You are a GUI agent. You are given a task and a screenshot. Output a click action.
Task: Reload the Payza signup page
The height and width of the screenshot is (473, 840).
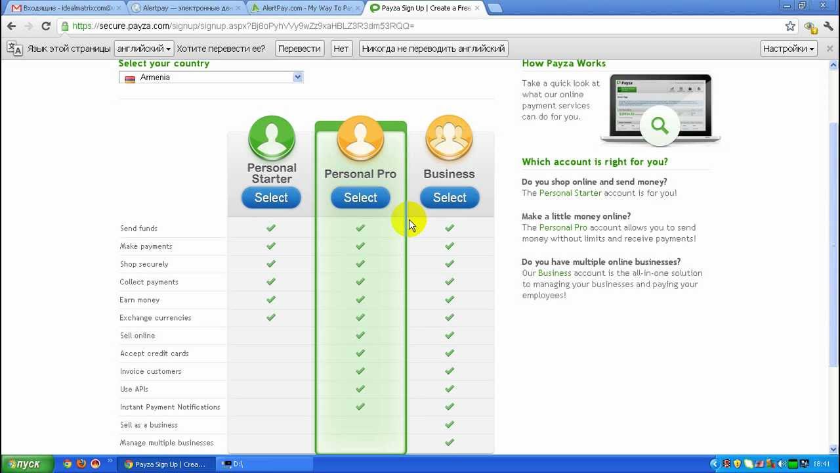[46, 26]
